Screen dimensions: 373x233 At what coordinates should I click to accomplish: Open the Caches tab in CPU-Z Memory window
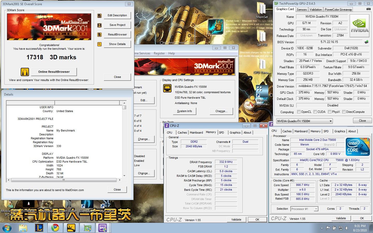coord(182,133)
